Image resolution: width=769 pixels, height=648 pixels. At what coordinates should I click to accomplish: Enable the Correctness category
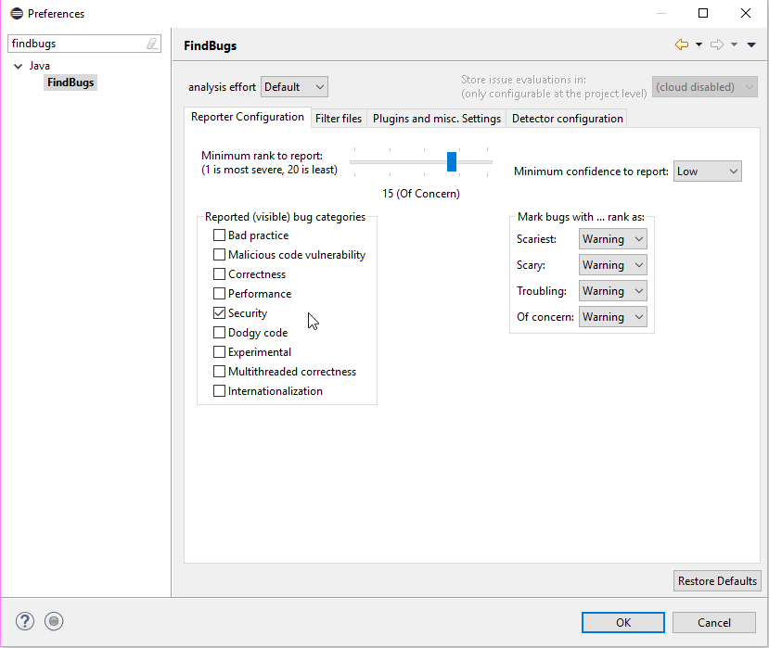point(219,274)
